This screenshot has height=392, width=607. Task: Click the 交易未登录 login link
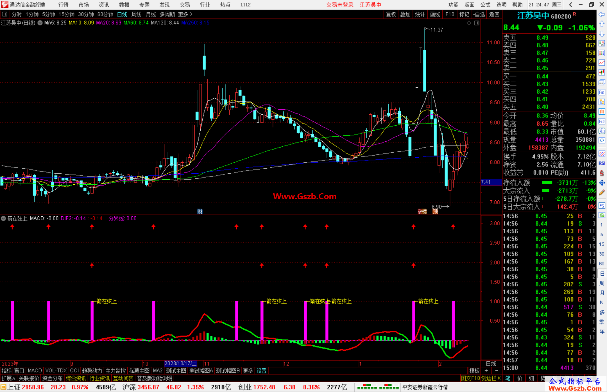coord(340,5)
